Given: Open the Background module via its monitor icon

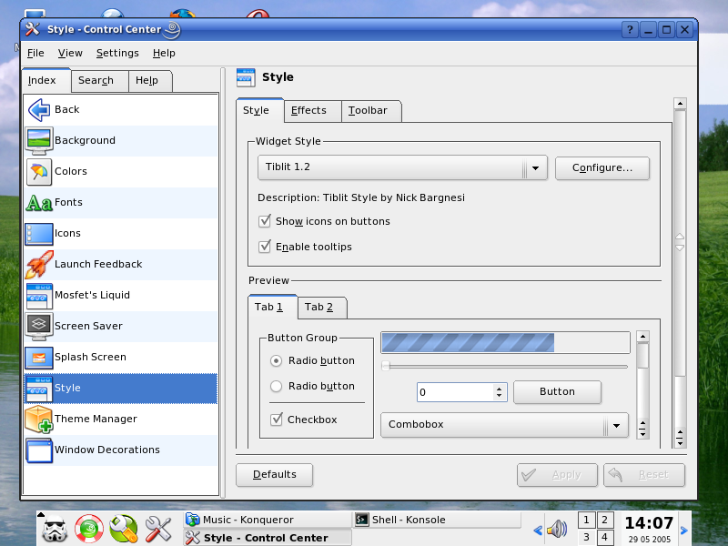Looking at the screenshot, I should [39, 140].
